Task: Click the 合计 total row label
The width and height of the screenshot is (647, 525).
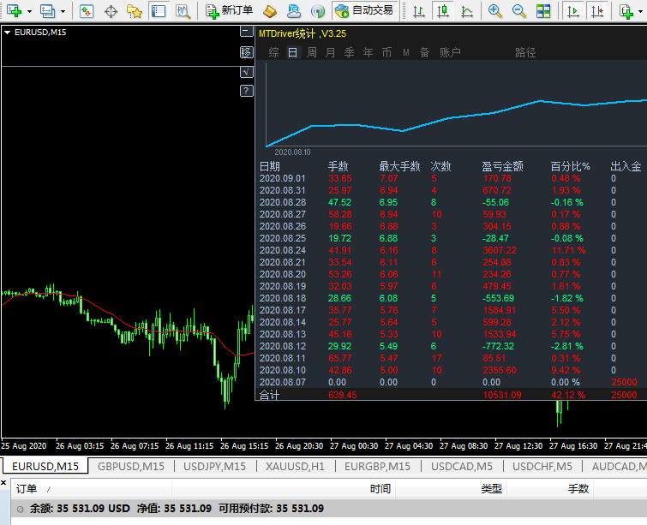Action: [x=269, y=395]
